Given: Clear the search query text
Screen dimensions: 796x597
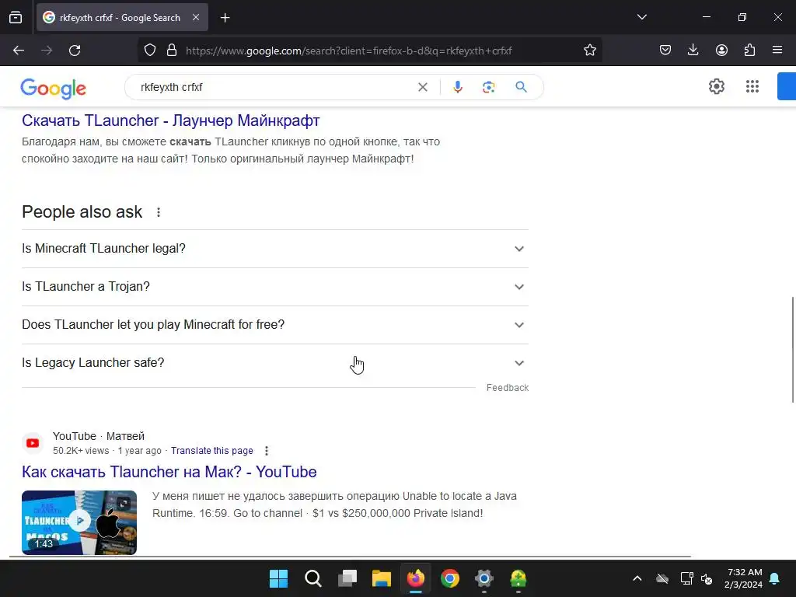Looking at the screenshot, I should click(x=422, y=87).
